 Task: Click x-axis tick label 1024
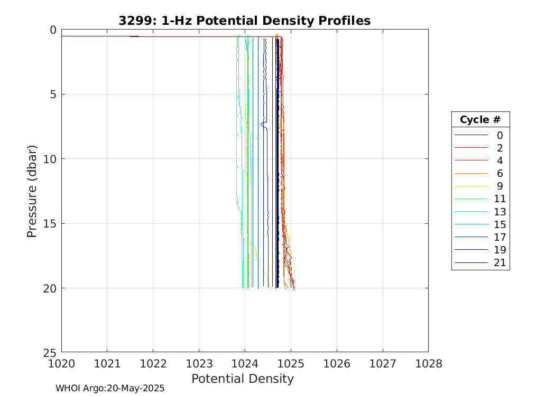pos(245,363)
